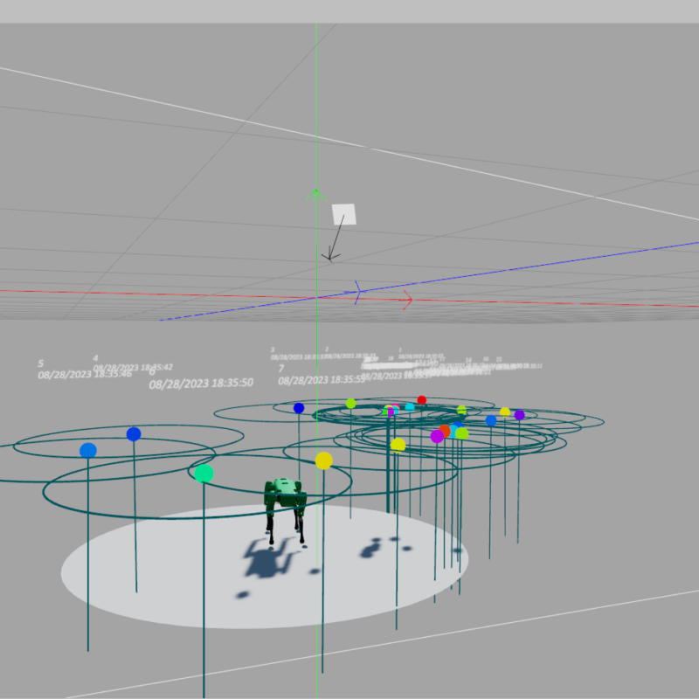Click the white square light gizmo
699x699 pixels.
pos(343,214)
